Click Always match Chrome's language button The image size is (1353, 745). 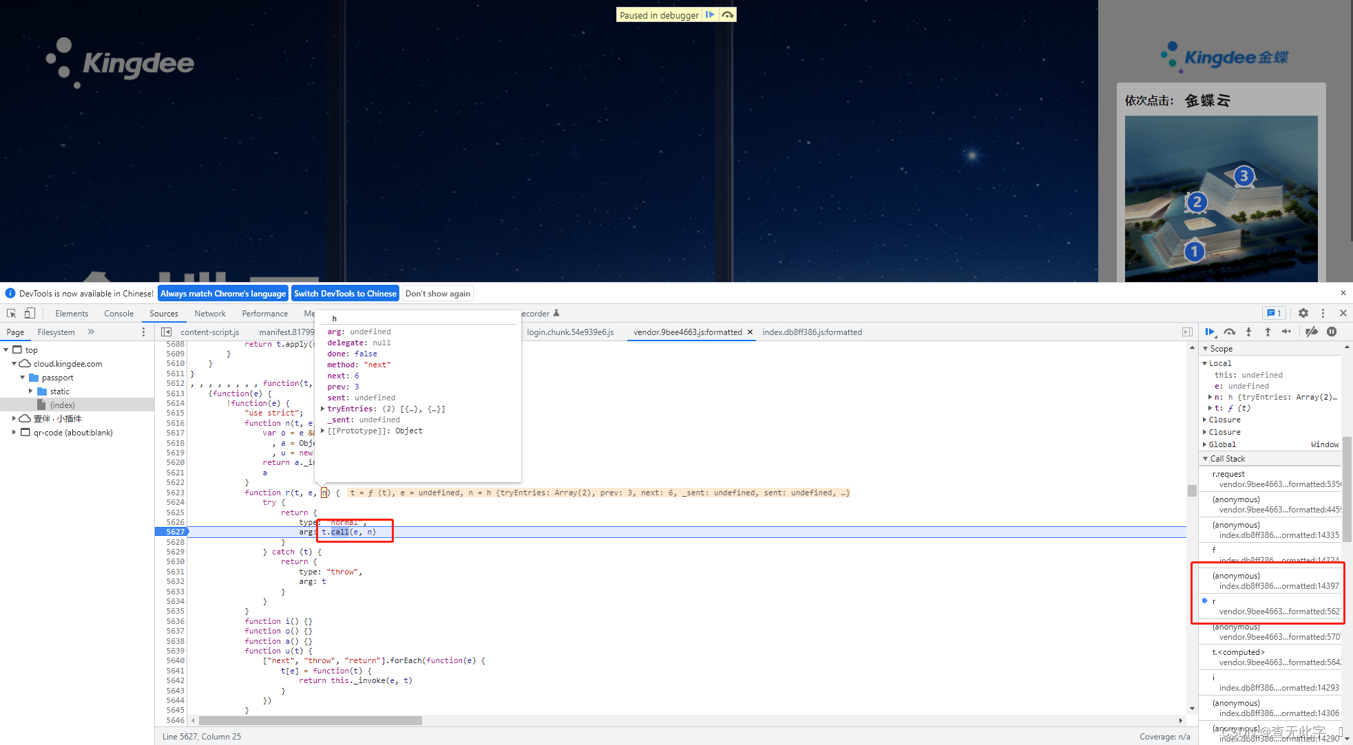[x=223, y=293]
